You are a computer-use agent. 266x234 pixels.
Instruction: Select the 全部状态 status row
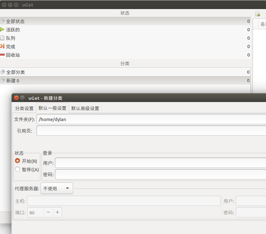pos(125,21)
